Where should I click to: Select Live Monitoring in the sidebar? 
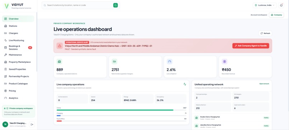click(18, 40)
